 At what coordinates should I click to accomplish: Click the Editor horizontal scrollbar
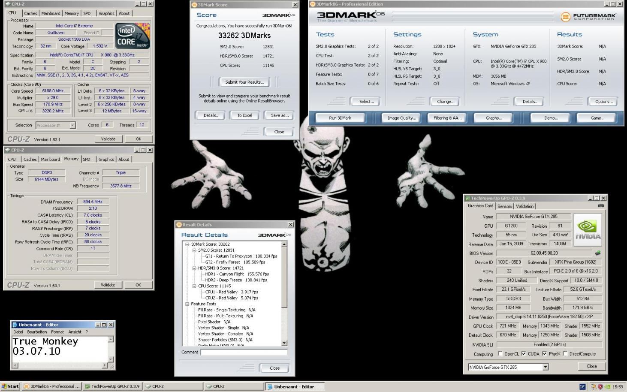[60, 365]
